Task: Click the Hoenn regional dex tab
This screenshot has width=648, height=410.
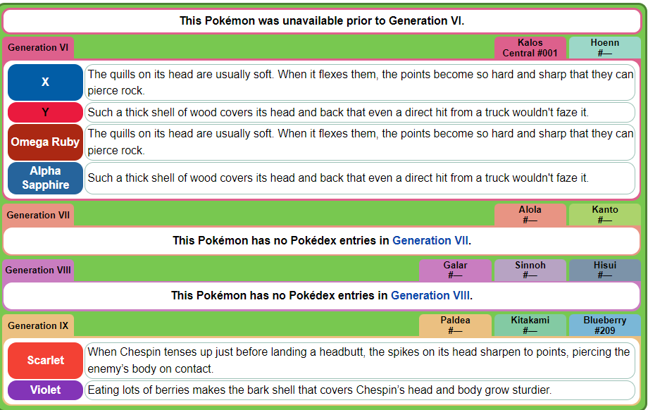Action: [x=605, y=48]
